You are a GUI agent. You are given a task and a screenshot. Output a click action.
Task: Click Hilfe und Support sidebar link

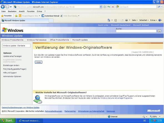pos(10,73)
